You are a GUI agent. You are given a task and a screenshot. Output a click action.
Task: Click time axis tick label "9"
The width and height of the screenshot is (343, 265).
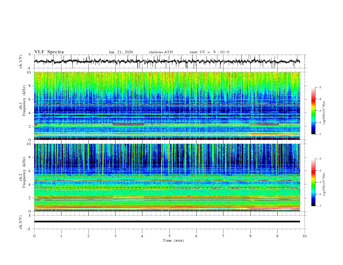coord(277,236)
